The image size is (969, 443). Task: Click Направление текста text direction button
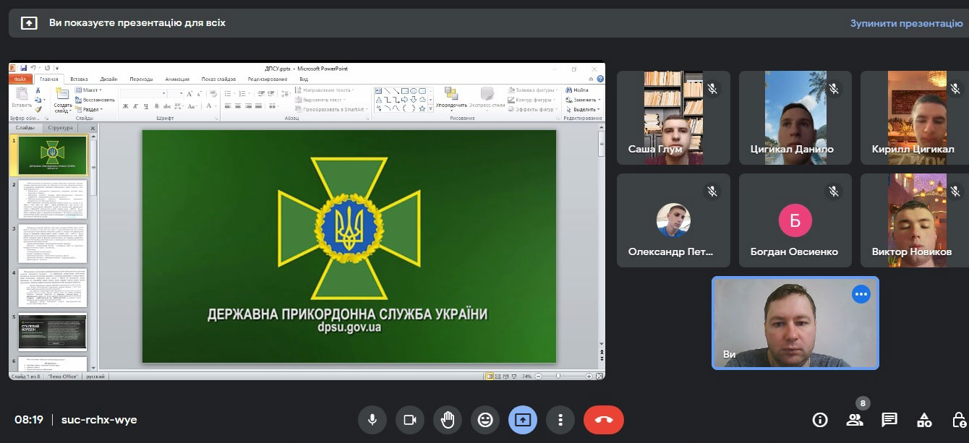point(325,90)
